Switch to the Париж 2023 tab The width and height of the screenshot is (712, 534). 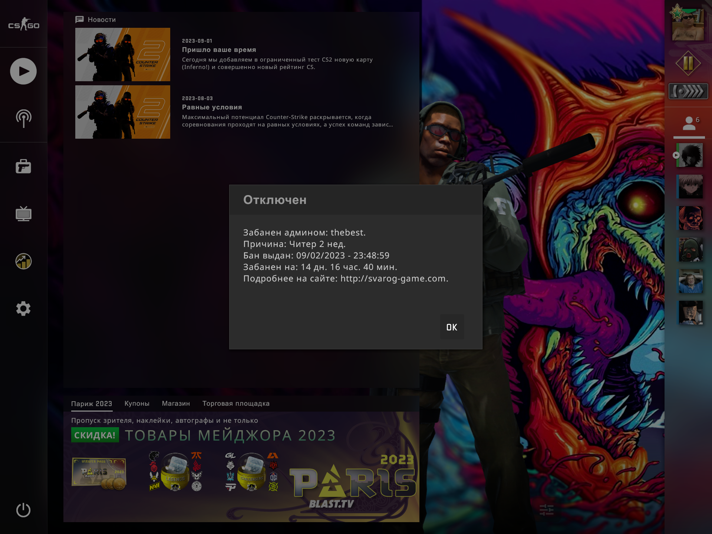tap(92, 403)
